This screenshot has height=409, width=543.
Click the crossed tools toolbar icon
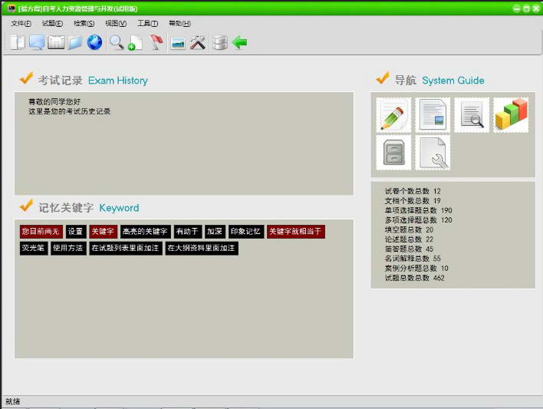(198, 43)
